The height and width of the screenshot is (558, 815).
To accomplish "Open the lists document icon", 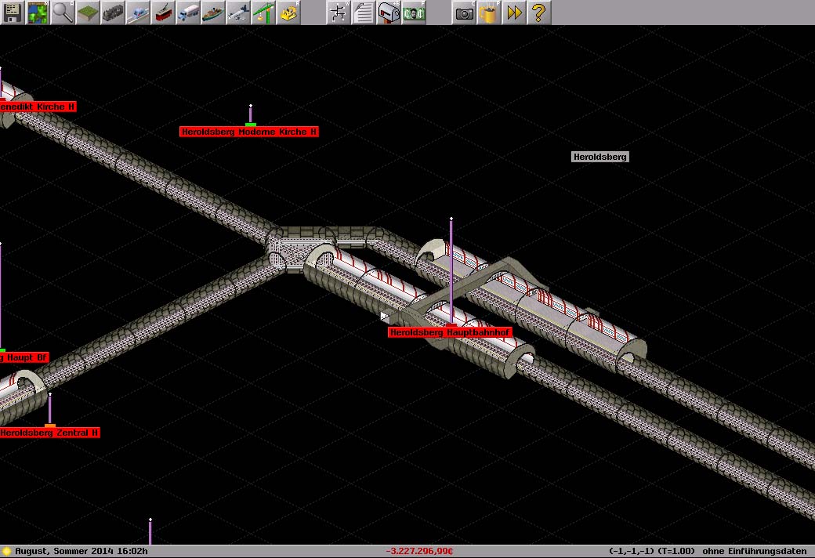I will point(364,13).
